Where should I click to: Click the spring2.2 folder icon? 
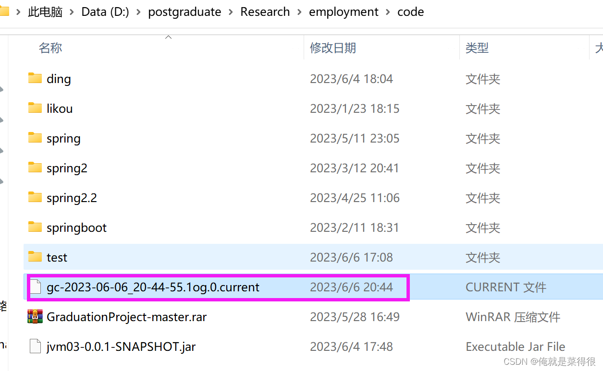[x=35, y=197]
